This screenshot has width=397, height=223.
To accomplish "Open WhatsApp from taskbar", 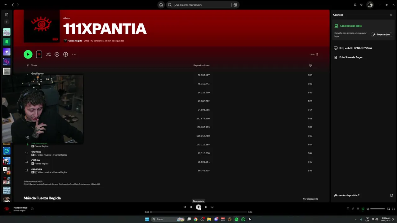I will coord(243,219).
